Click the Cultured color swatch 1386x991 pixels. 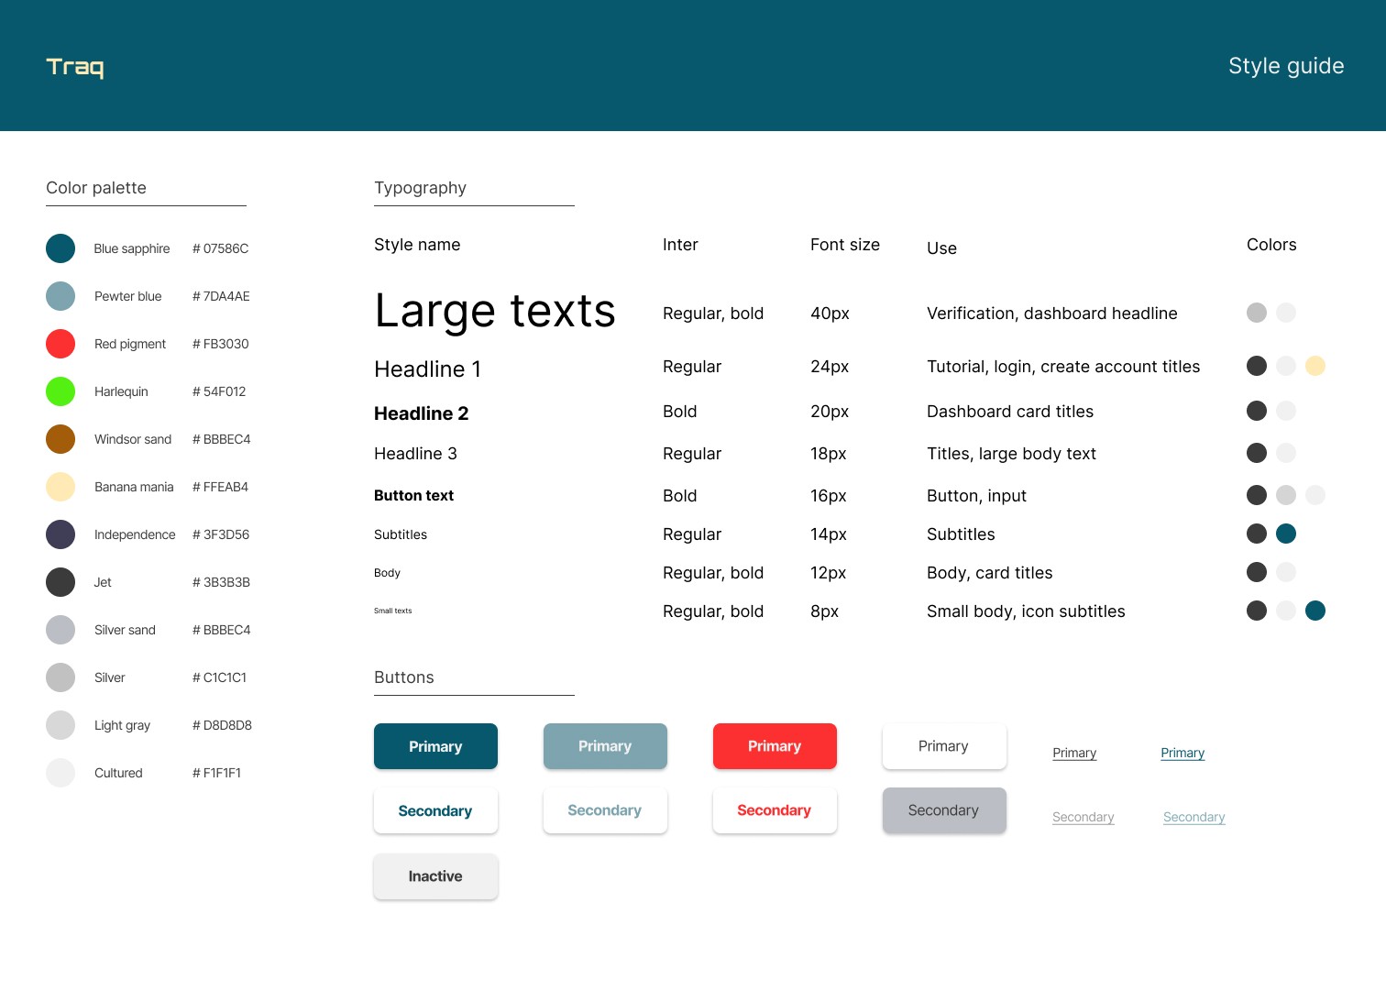[60, 773]
